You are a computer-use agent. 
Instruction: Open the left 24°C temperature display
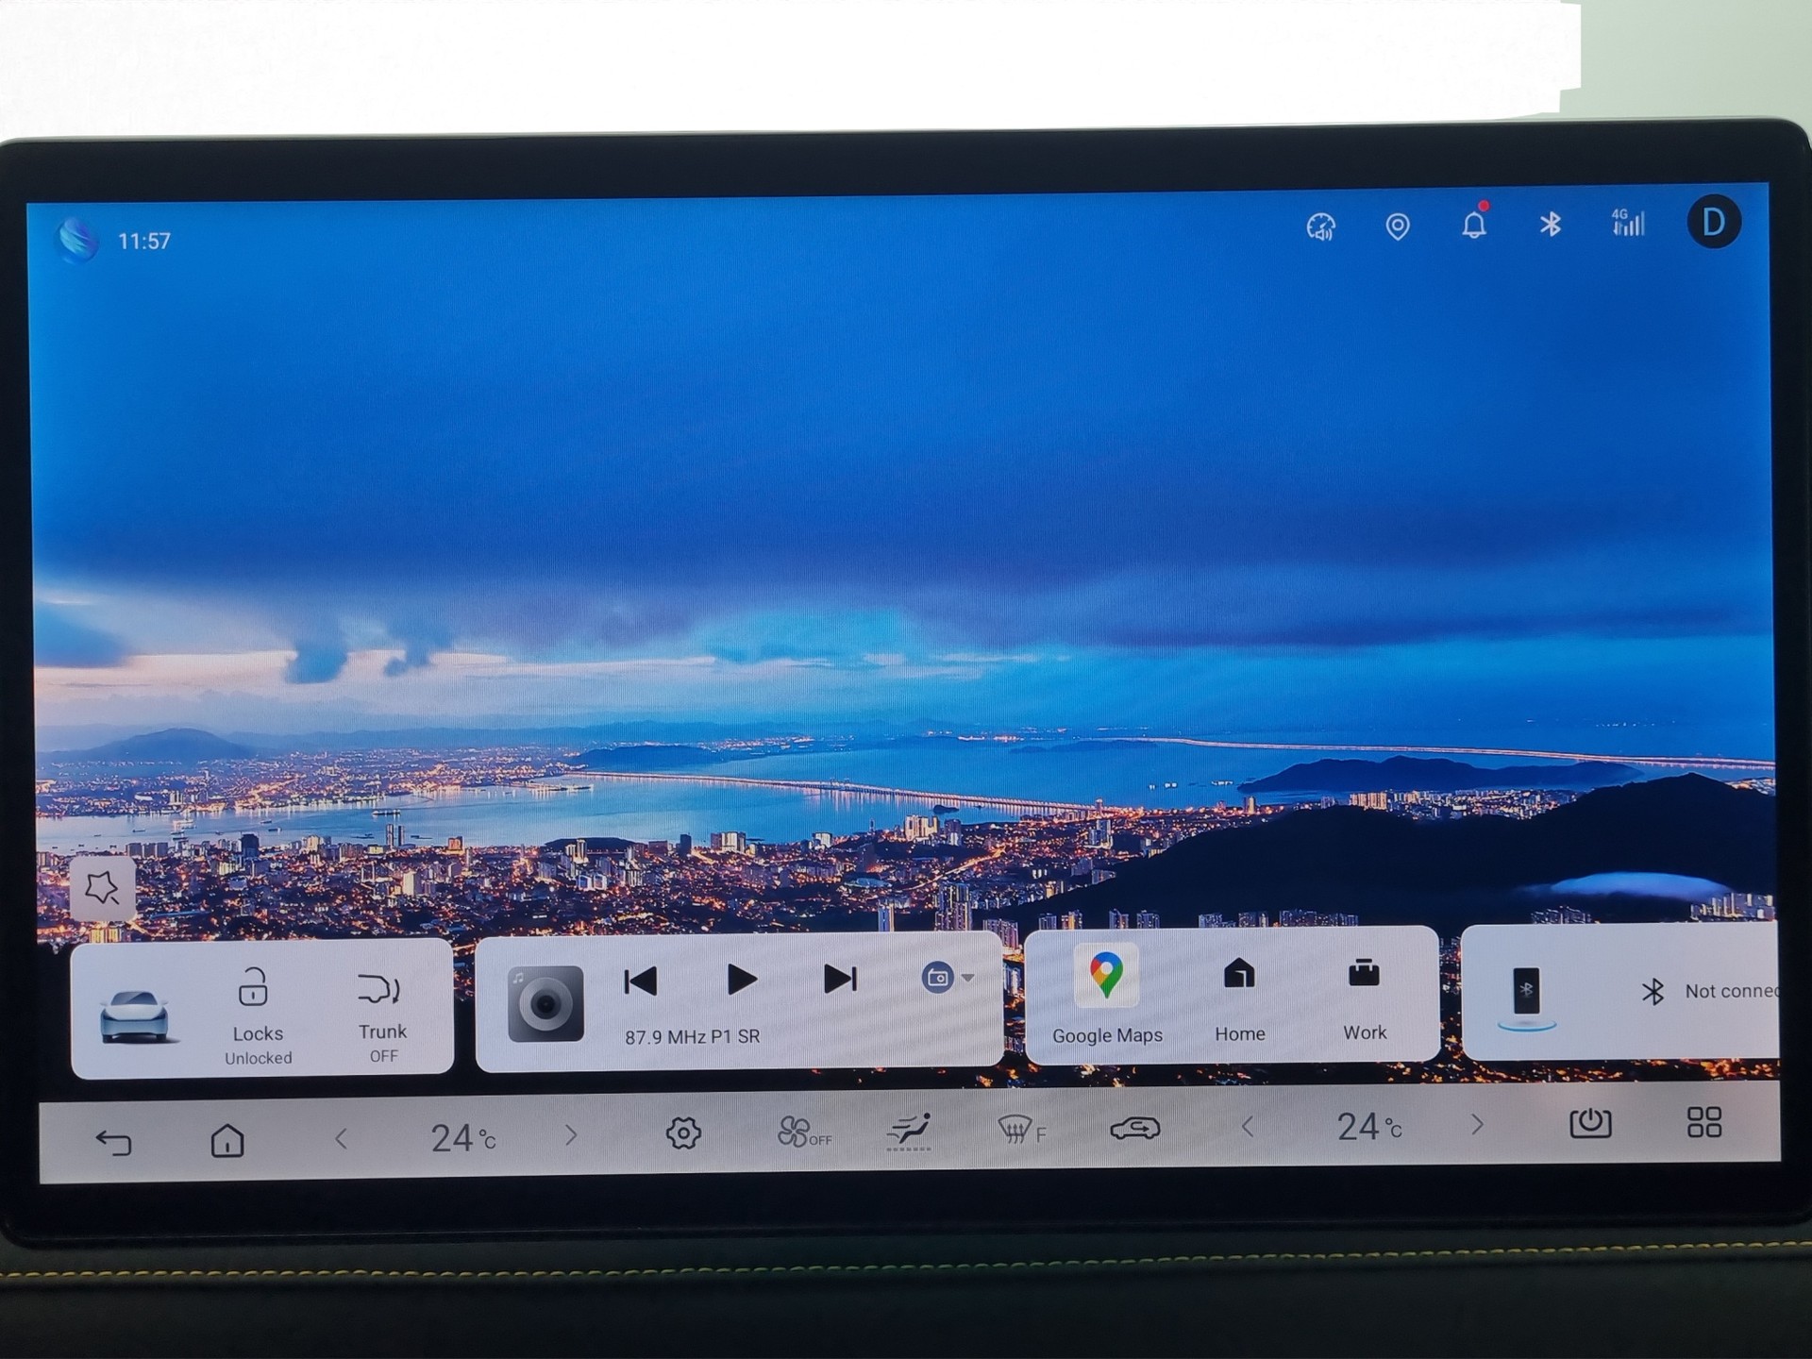click(x=462, y=1138)
